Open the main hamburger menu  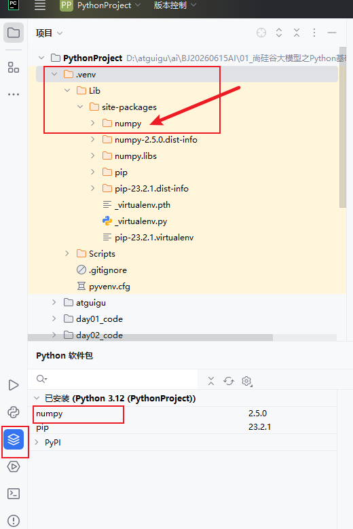pyautogui.click(x=40, y=5)
